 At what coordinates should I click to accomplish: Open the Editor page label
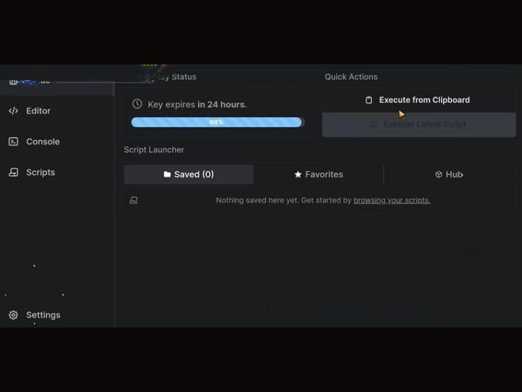(38, 111)
